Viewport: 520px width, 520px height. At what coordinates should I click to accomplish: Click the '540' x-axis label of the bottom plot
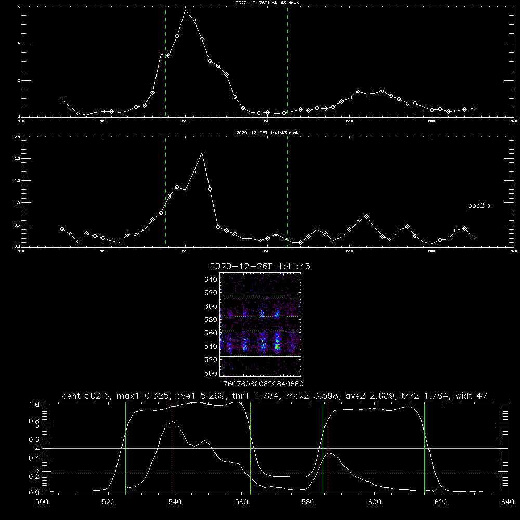point(175,502)
